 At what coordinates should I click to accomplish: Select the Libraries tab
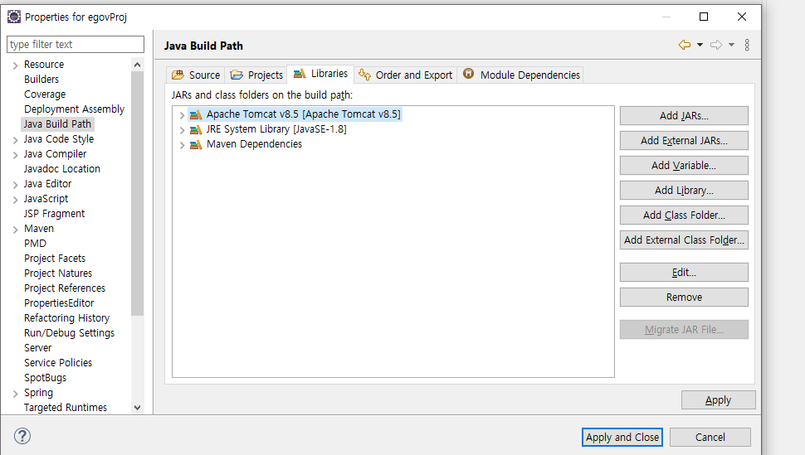click(320, 74)
